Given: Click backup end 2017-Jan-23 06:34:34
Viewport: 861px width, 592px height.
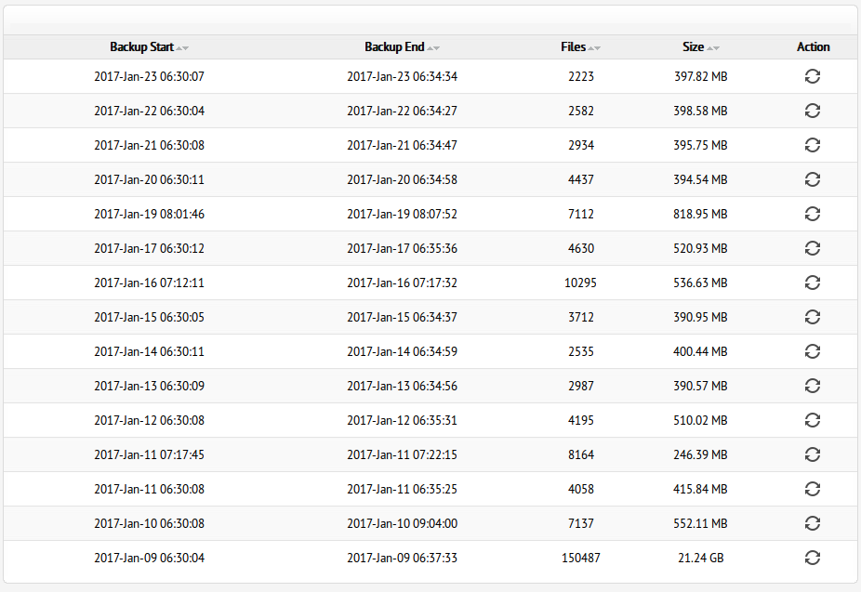Looking at the screenshot, I should (x=402, y=76).
